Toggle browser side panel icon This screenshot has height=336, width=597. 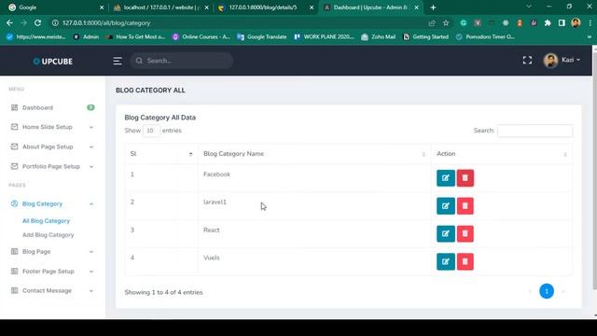[x=562, y=23]
